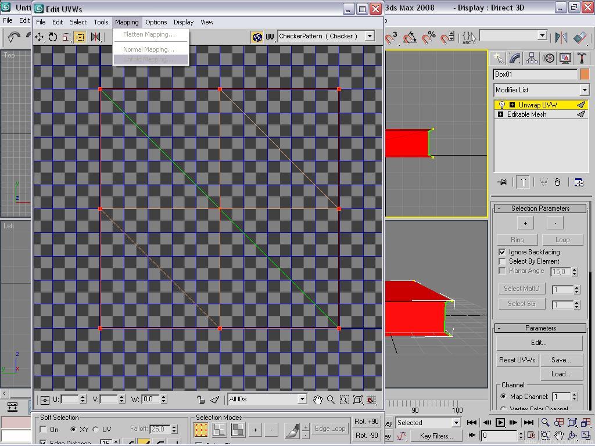Turn on Soft Selection checkbox
This screenshot has height=446, width=595.
[44, 430]
